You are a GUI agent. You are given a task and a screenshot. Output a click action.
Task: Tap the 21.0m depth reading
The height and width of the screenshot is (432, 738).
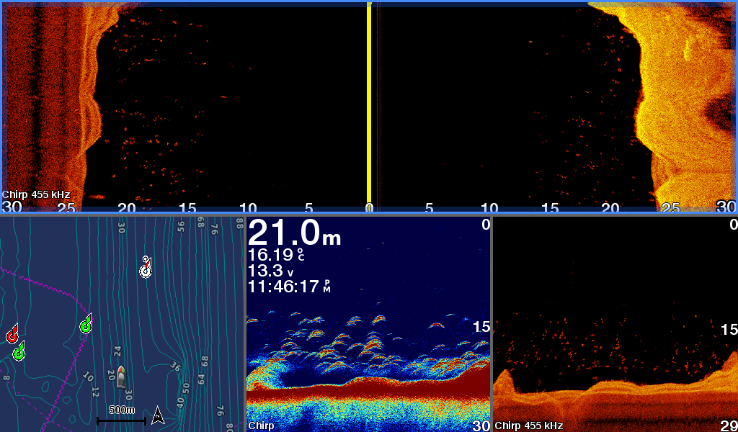click(293, 233)
